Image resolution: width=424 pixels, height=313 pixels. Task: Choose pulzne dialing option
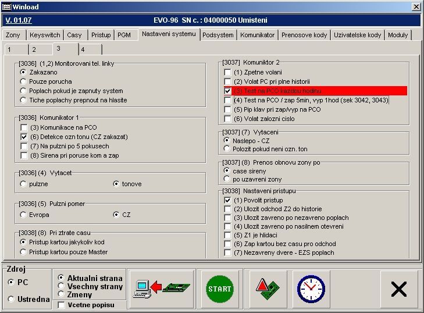pyautogui.click(x=23, y=184)
